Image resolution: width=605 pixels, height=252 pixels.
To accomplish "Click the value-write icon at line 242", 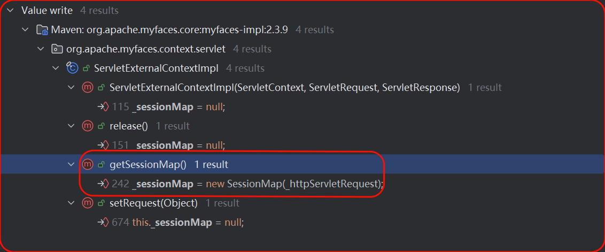I will [103, 184].
